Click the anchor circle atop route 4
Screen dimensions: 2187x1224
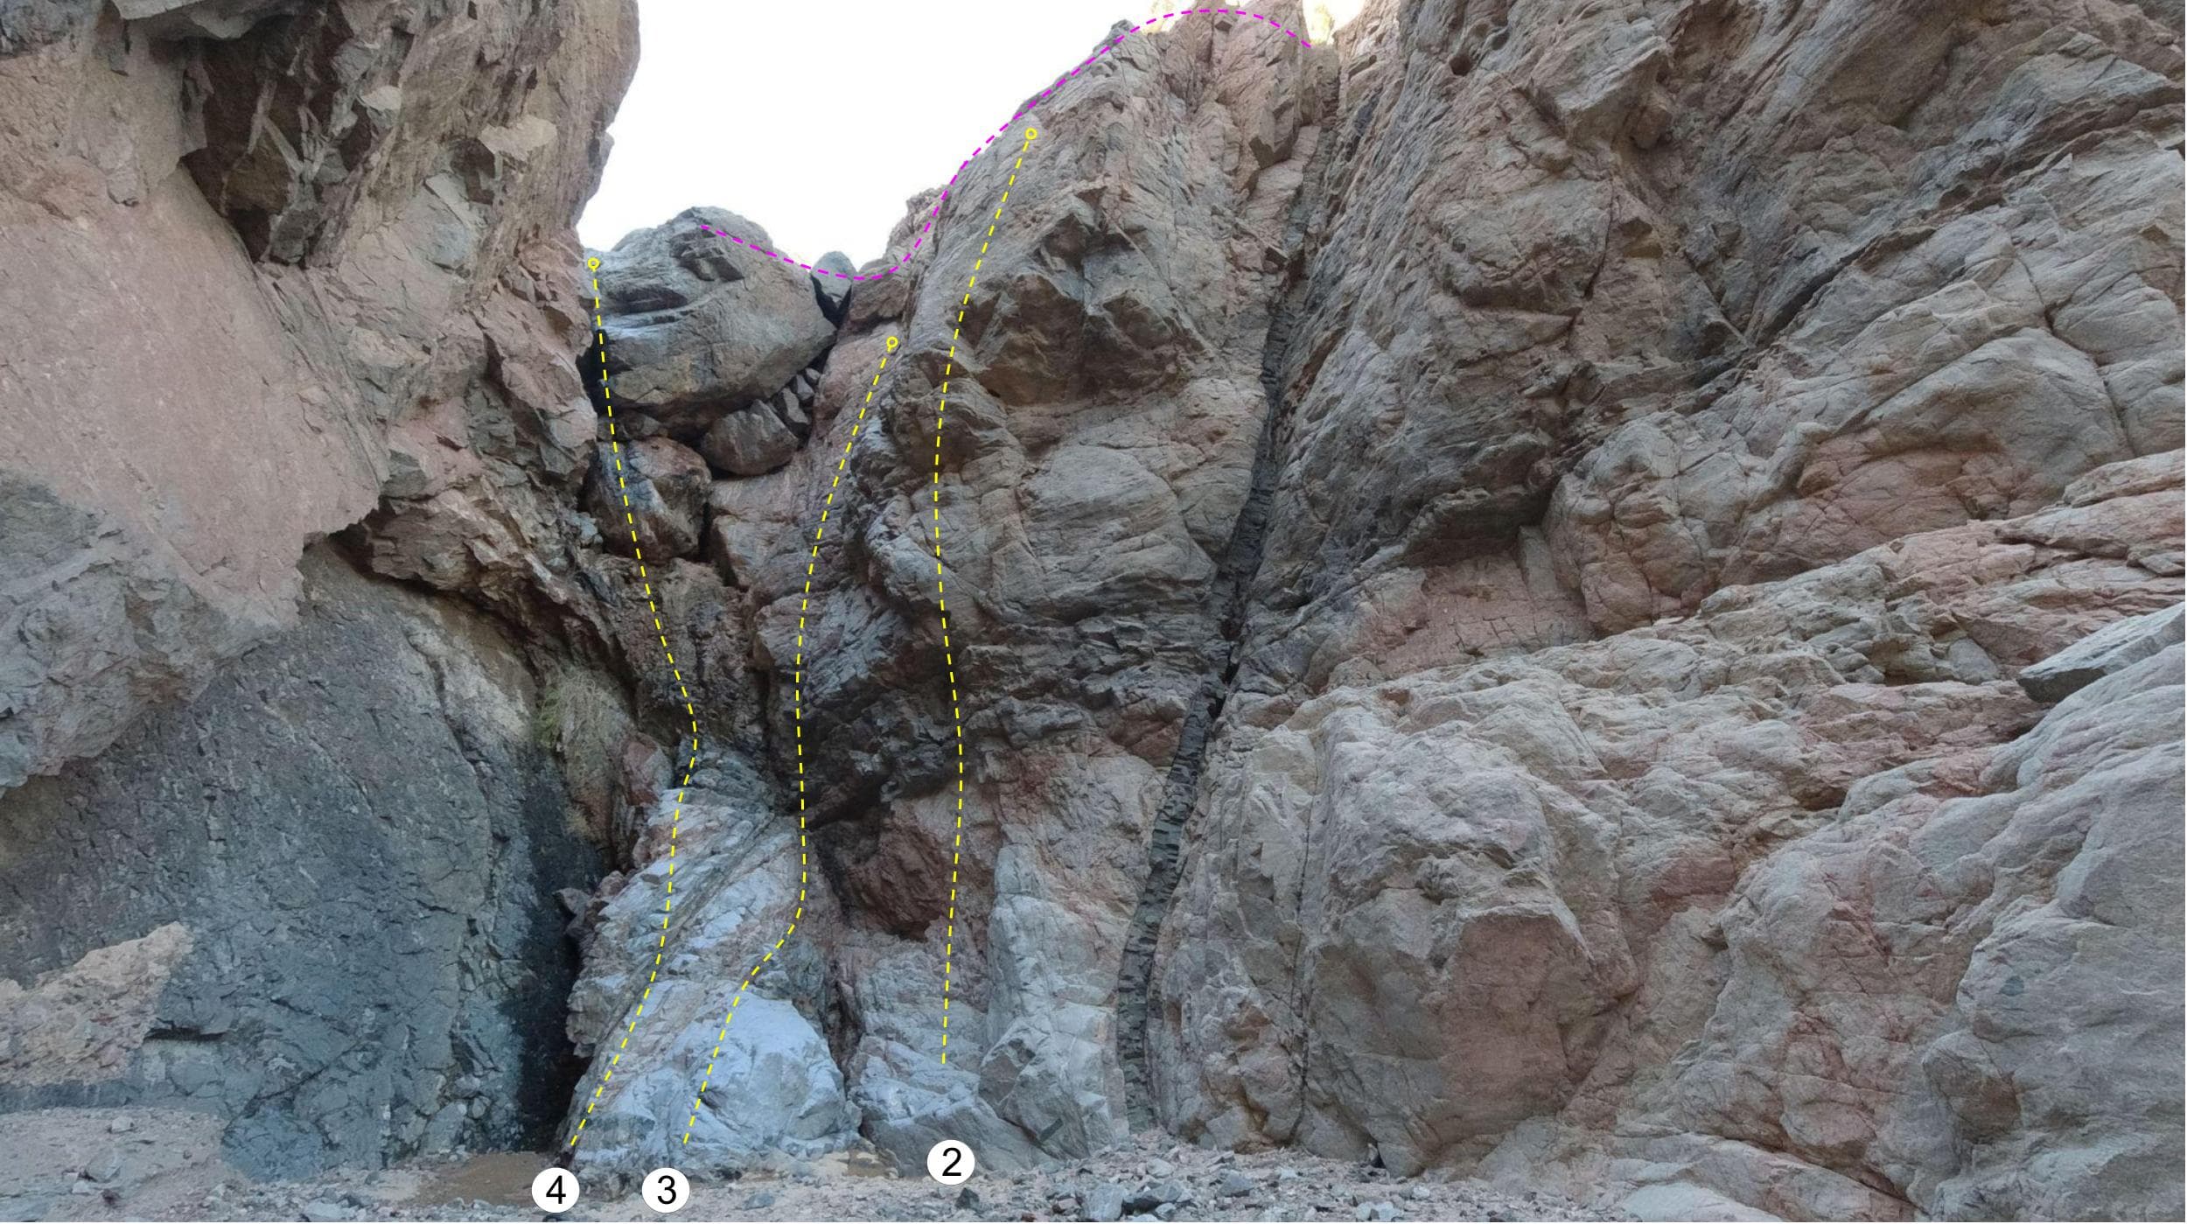(594, 263)
